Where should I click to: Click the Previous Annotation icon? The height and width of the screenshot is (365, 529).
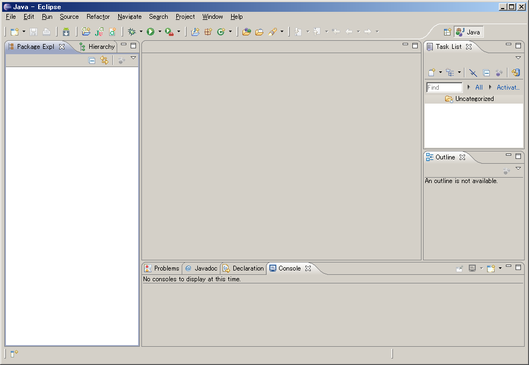[x=317, y=32]
